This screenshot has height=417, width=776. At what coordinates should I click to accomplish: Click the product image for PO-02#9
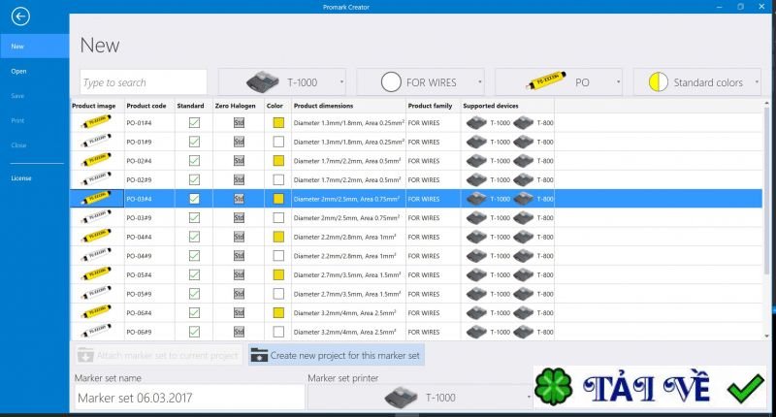[96, 179]
